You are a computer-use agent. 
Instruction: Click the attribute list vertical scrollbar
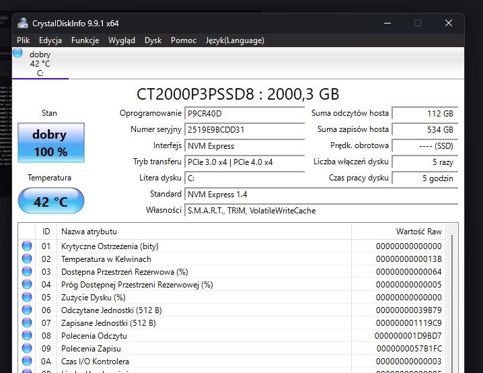click(x=452, y=298)
